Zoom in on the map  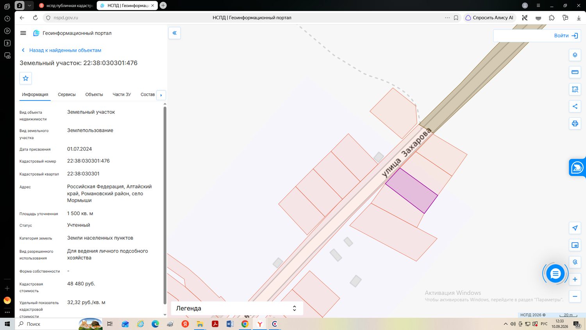[x=575, y=279]
